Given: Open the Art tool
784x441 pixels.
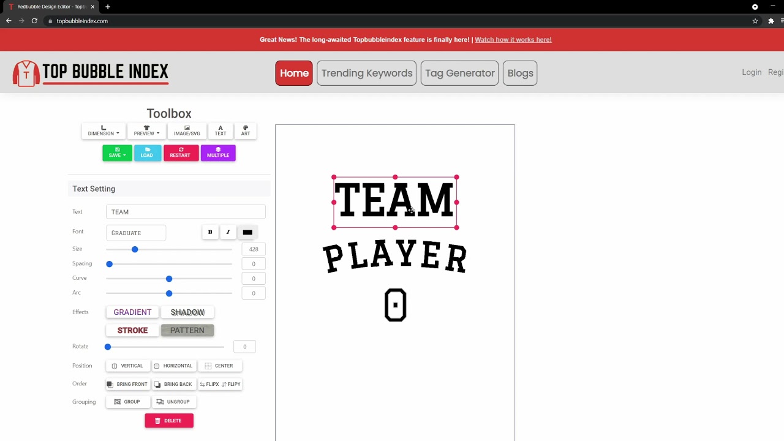Looking at the screenshot, I should (x=246, y=131).
